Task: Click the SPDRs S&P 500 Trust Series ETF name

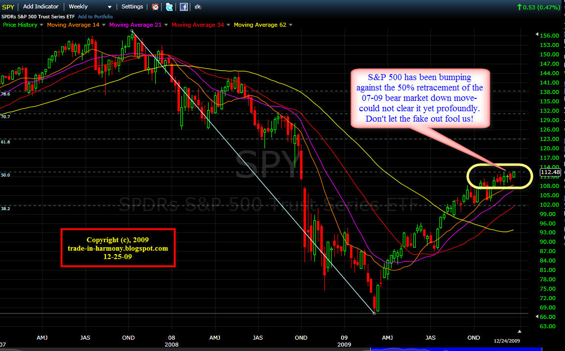Action: [x=38, y=17]
